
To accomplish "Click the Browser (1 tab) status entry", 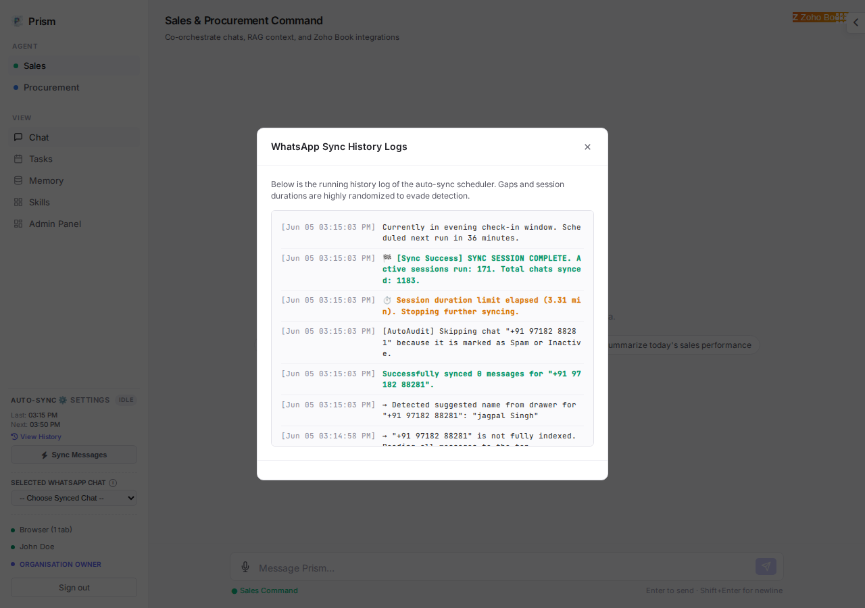I will click(x=46, y=530).
